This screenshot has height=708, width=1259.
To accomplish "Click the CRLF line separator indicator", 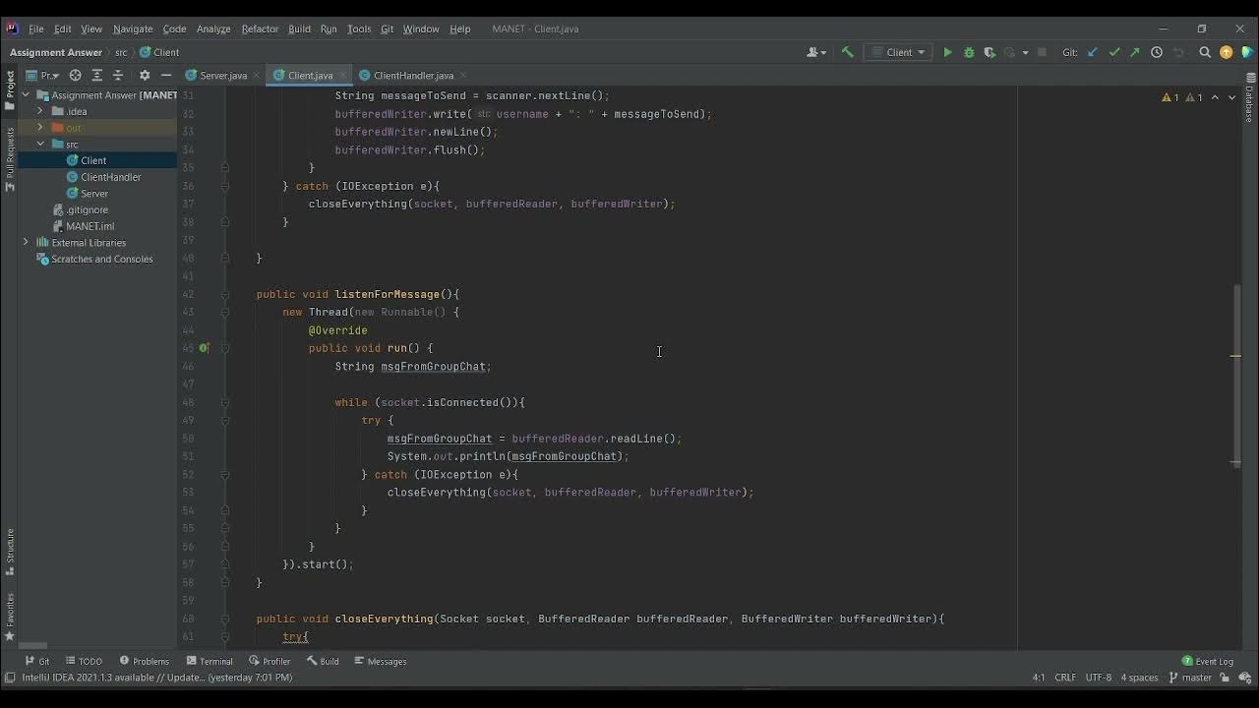I will 1065,678.
